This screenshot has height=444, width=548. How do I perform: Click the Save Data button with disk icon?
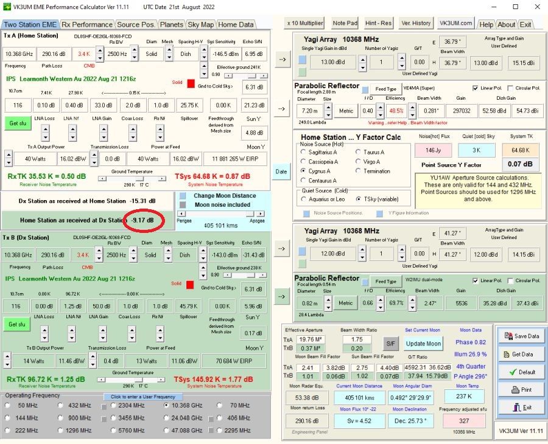(x=521, y=336)
